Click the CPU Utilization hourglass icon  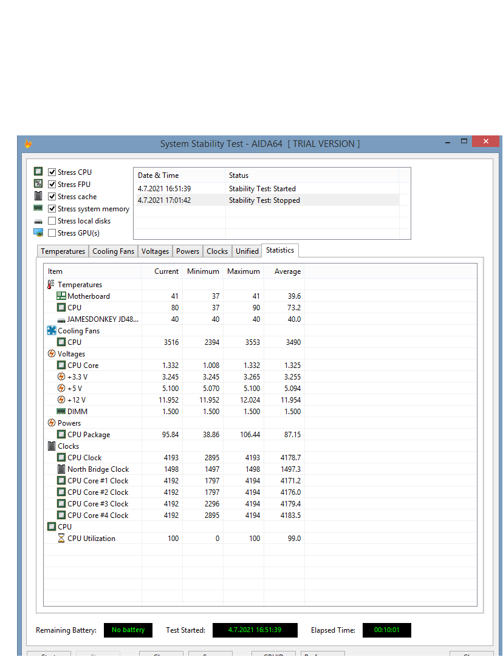[x=61, y=538]
